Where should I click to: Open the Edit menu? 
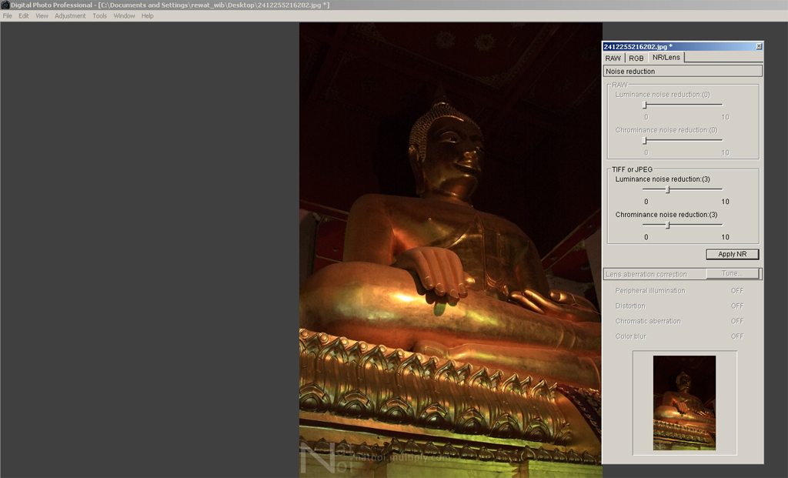point(24,16)
